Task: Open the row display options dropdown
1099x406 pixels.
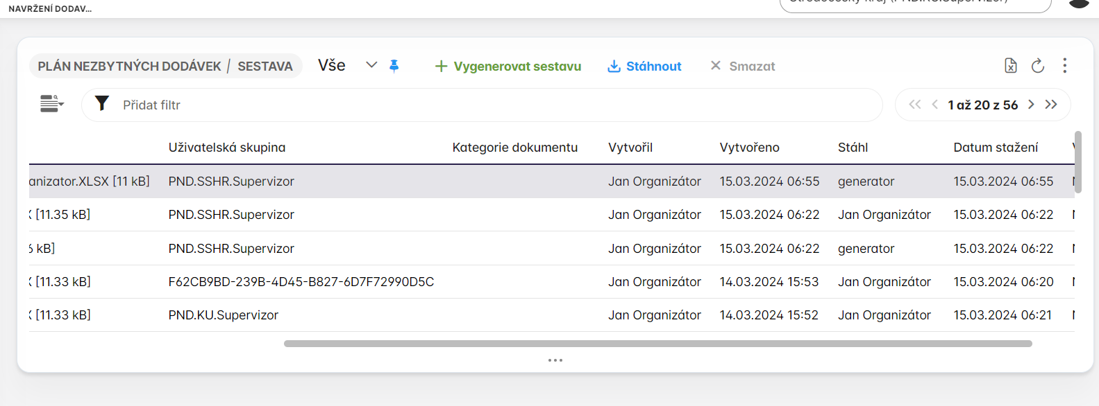Action: point(51,104)
